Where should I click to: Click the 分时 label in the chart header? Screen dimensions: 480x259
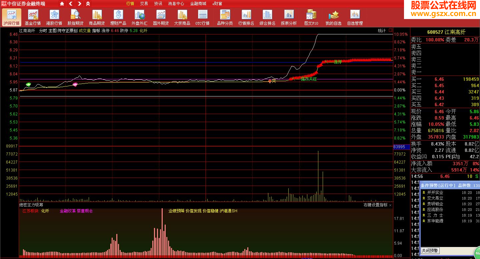point(43,30)
